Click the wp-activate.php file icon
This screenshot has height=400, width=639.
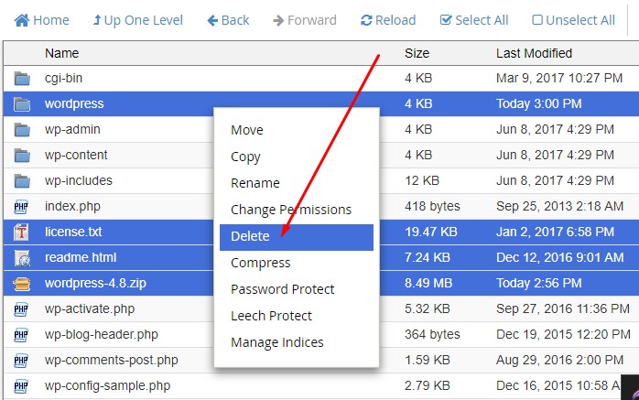[x=21, y=309]
